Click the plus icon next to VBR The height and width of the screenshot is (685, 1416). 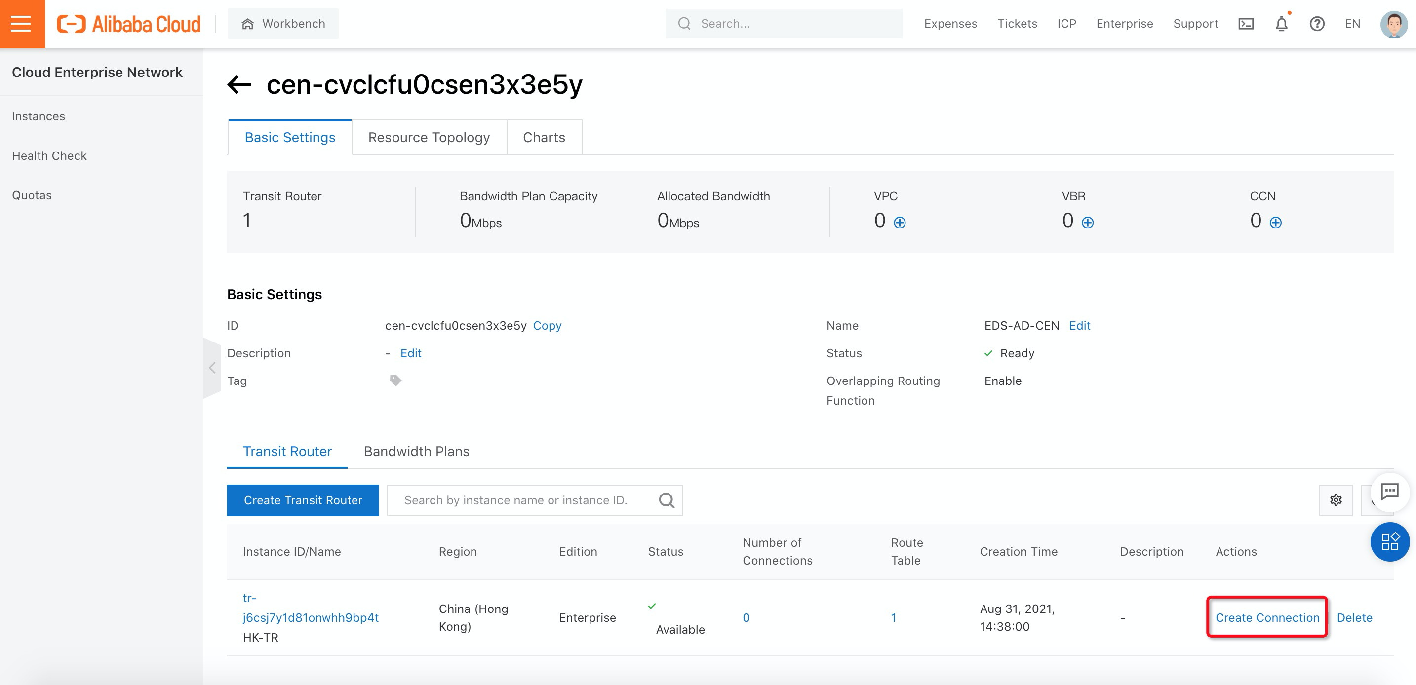click(1087, 223)
